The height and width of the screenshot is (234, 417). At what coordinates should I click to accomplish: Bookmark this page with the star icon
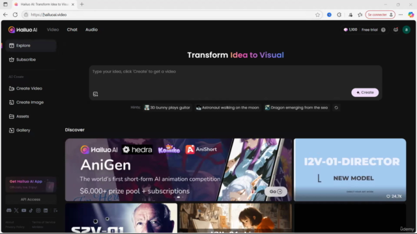[317, 14]
